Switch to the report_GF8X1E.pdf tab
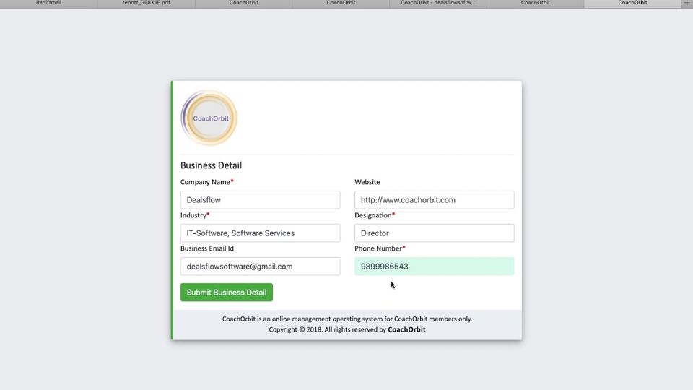The width and height of the screenshot is (693, 390). (146, 3)
